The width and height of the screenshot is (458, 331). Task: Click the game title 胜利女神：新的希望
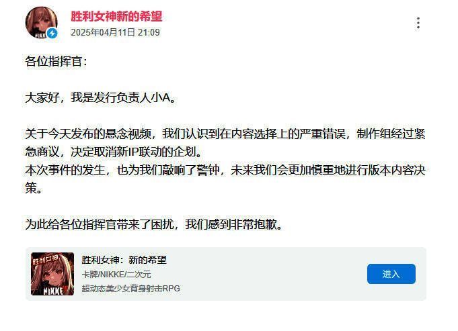coord(124,260)
